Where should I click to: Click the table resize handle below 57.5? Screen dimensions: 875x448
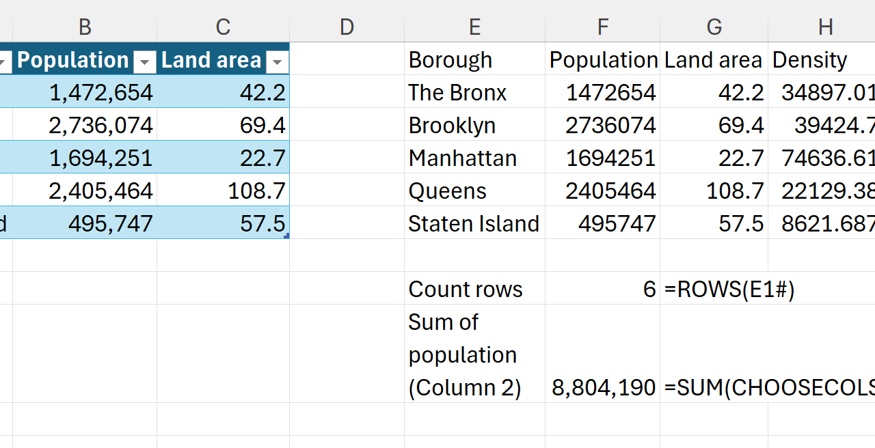click(286, 236)
